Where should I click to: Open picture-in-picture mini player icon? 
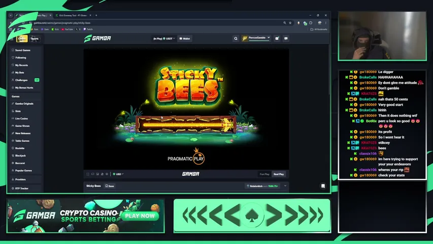coord(97,174)
